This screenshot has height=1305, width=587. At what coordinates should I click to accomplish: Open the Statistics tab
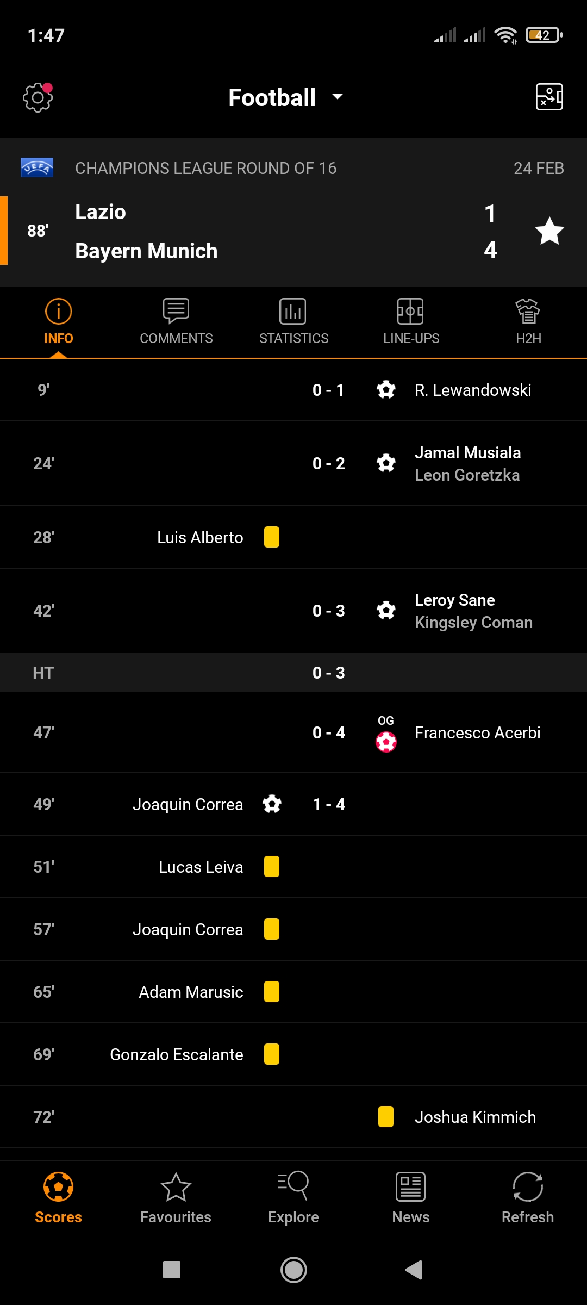click(x=293, y=322)
